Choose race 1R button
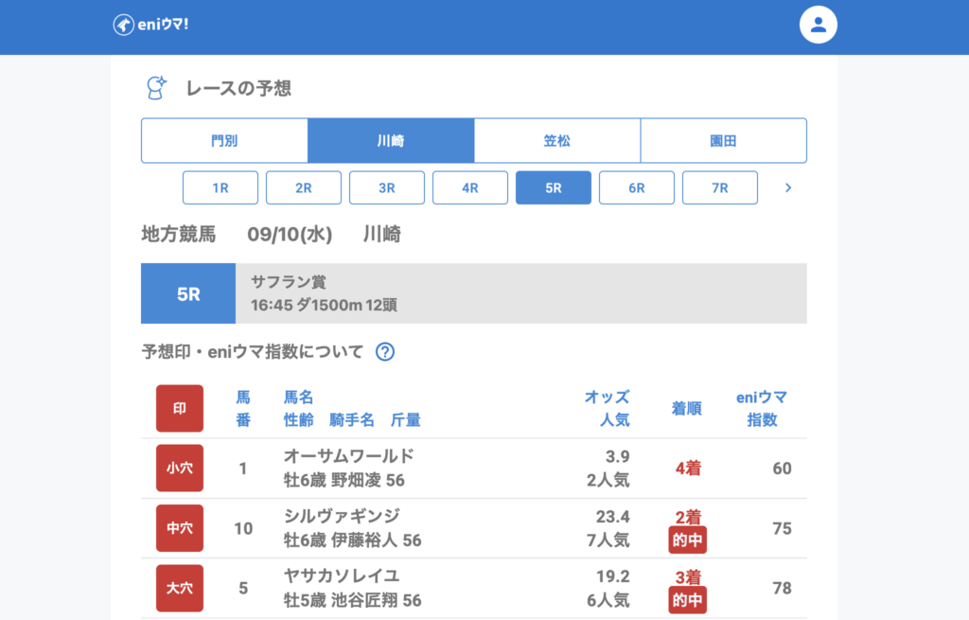969x620 pixels. coord(220,187)
